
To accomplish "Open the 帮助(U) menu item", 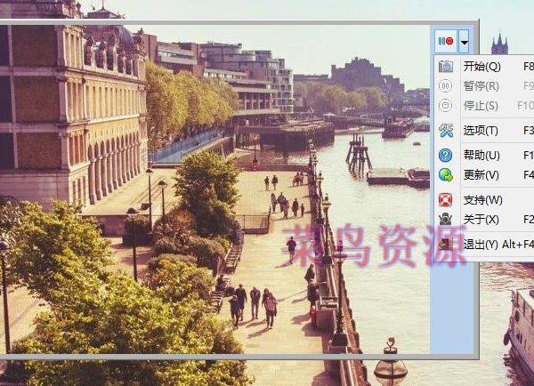I will click(x=481, y=156).
